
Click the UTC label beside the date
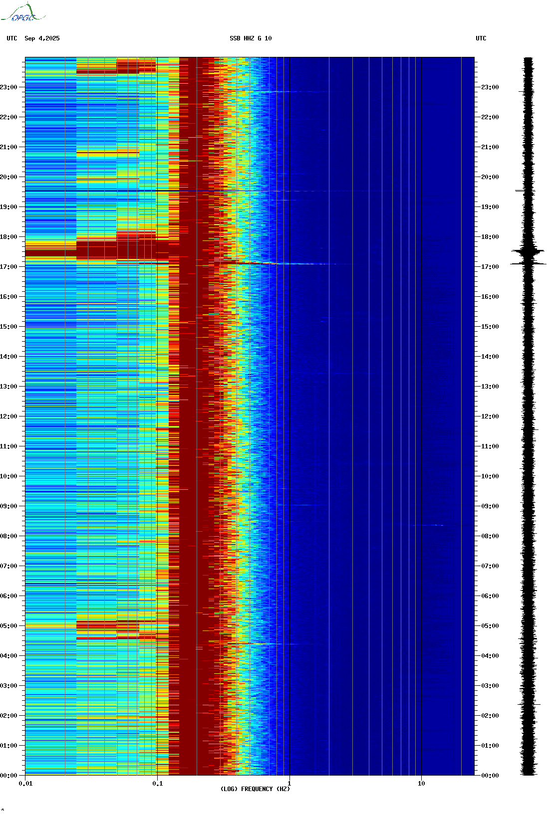tap(12, 38)
